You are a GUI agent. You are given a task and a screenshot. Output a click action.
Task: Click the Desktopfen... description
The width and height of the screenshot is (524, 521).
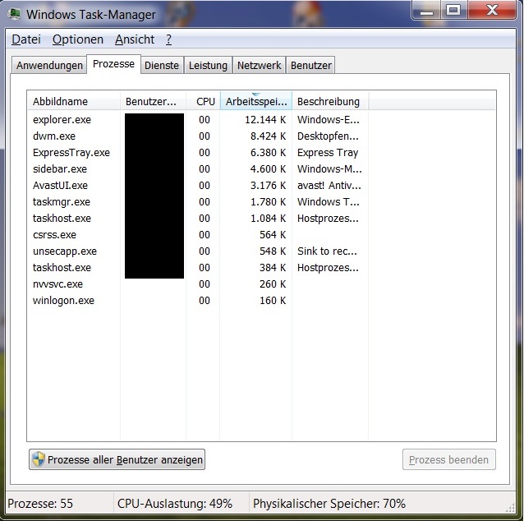(x=328, y=136)
